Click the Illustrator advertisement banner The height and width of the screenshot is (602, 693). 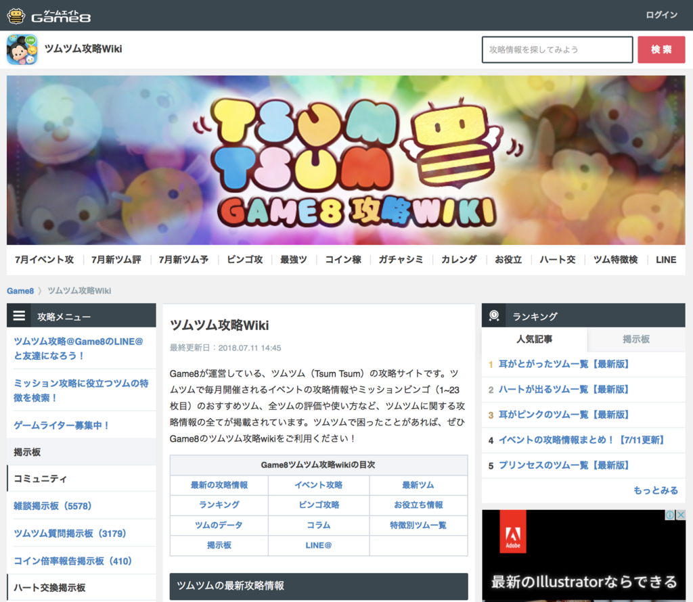[x=584, y=555]
